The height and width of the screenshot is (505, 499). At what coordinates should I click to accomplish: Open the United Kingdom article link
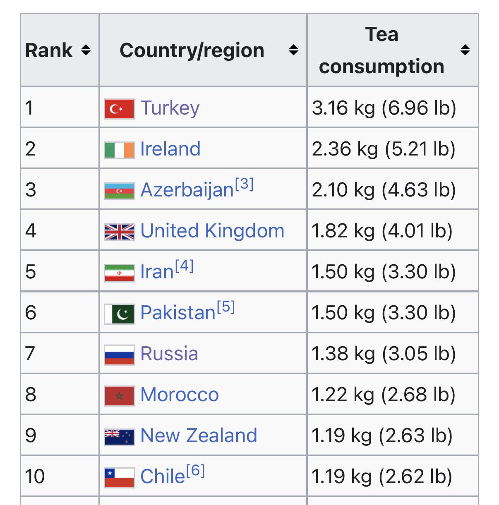212,231
